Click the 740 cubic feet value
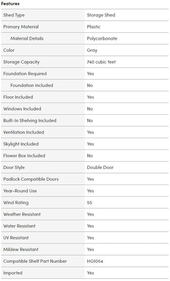The width and height of the screenshot is (170, 281). point(101,62)
